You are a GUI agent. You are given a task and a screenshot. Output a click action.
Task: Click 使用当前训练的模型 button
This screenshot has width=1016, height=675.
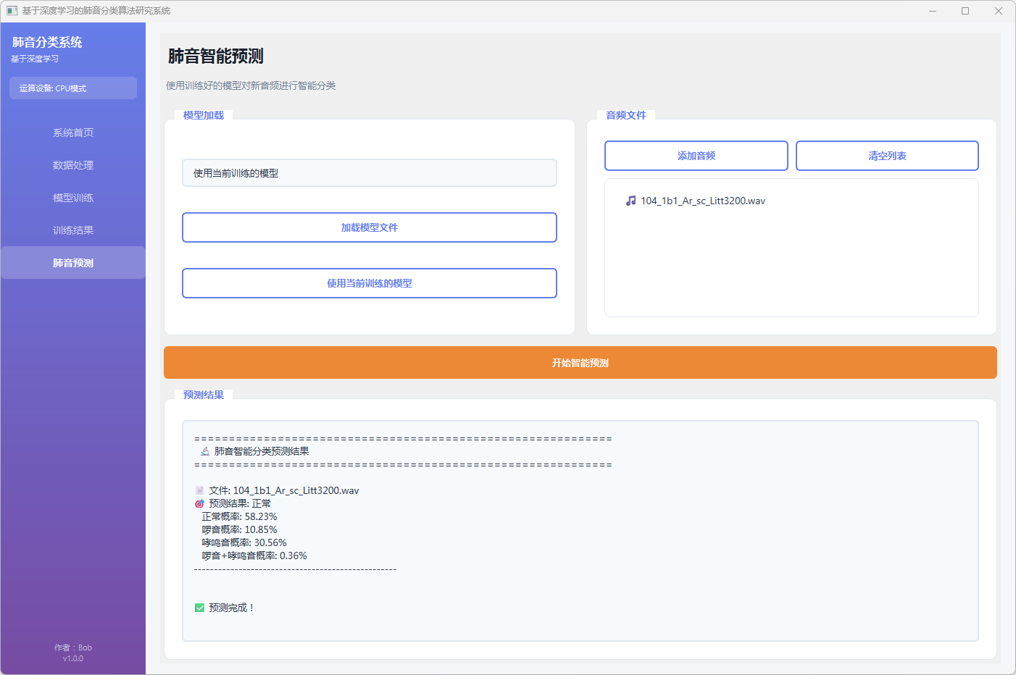(370, 283)
